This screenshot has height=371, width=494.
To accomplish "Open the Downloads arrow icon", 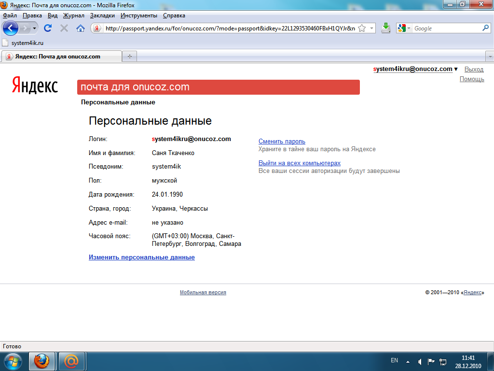I will (386, 29).
